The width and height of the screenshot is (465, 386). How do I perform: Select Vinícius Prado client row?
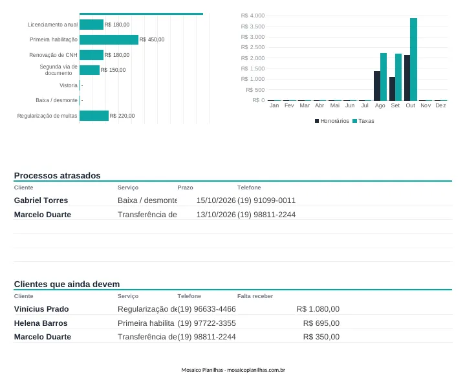233,309
